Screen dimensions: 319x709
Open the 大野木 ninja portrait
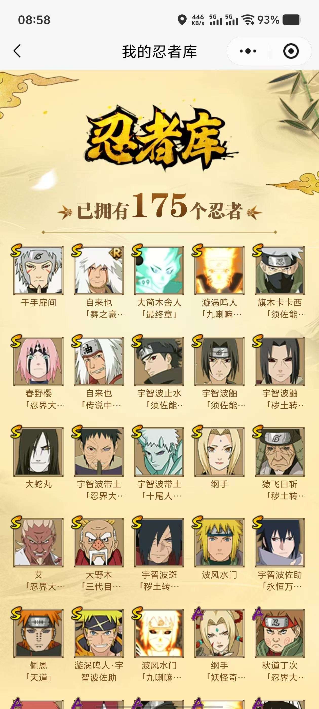coord(99,543)
